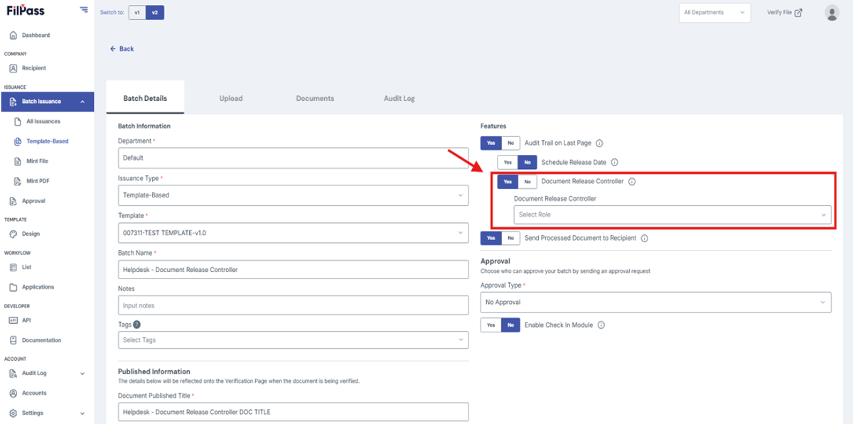Screen dimensions: 853x424
Task: Switch to version v2
Action: (155, 12)
